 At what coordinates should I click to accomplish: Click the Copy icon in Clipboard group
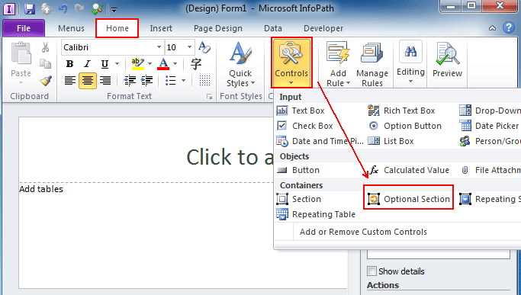[46, 63]
